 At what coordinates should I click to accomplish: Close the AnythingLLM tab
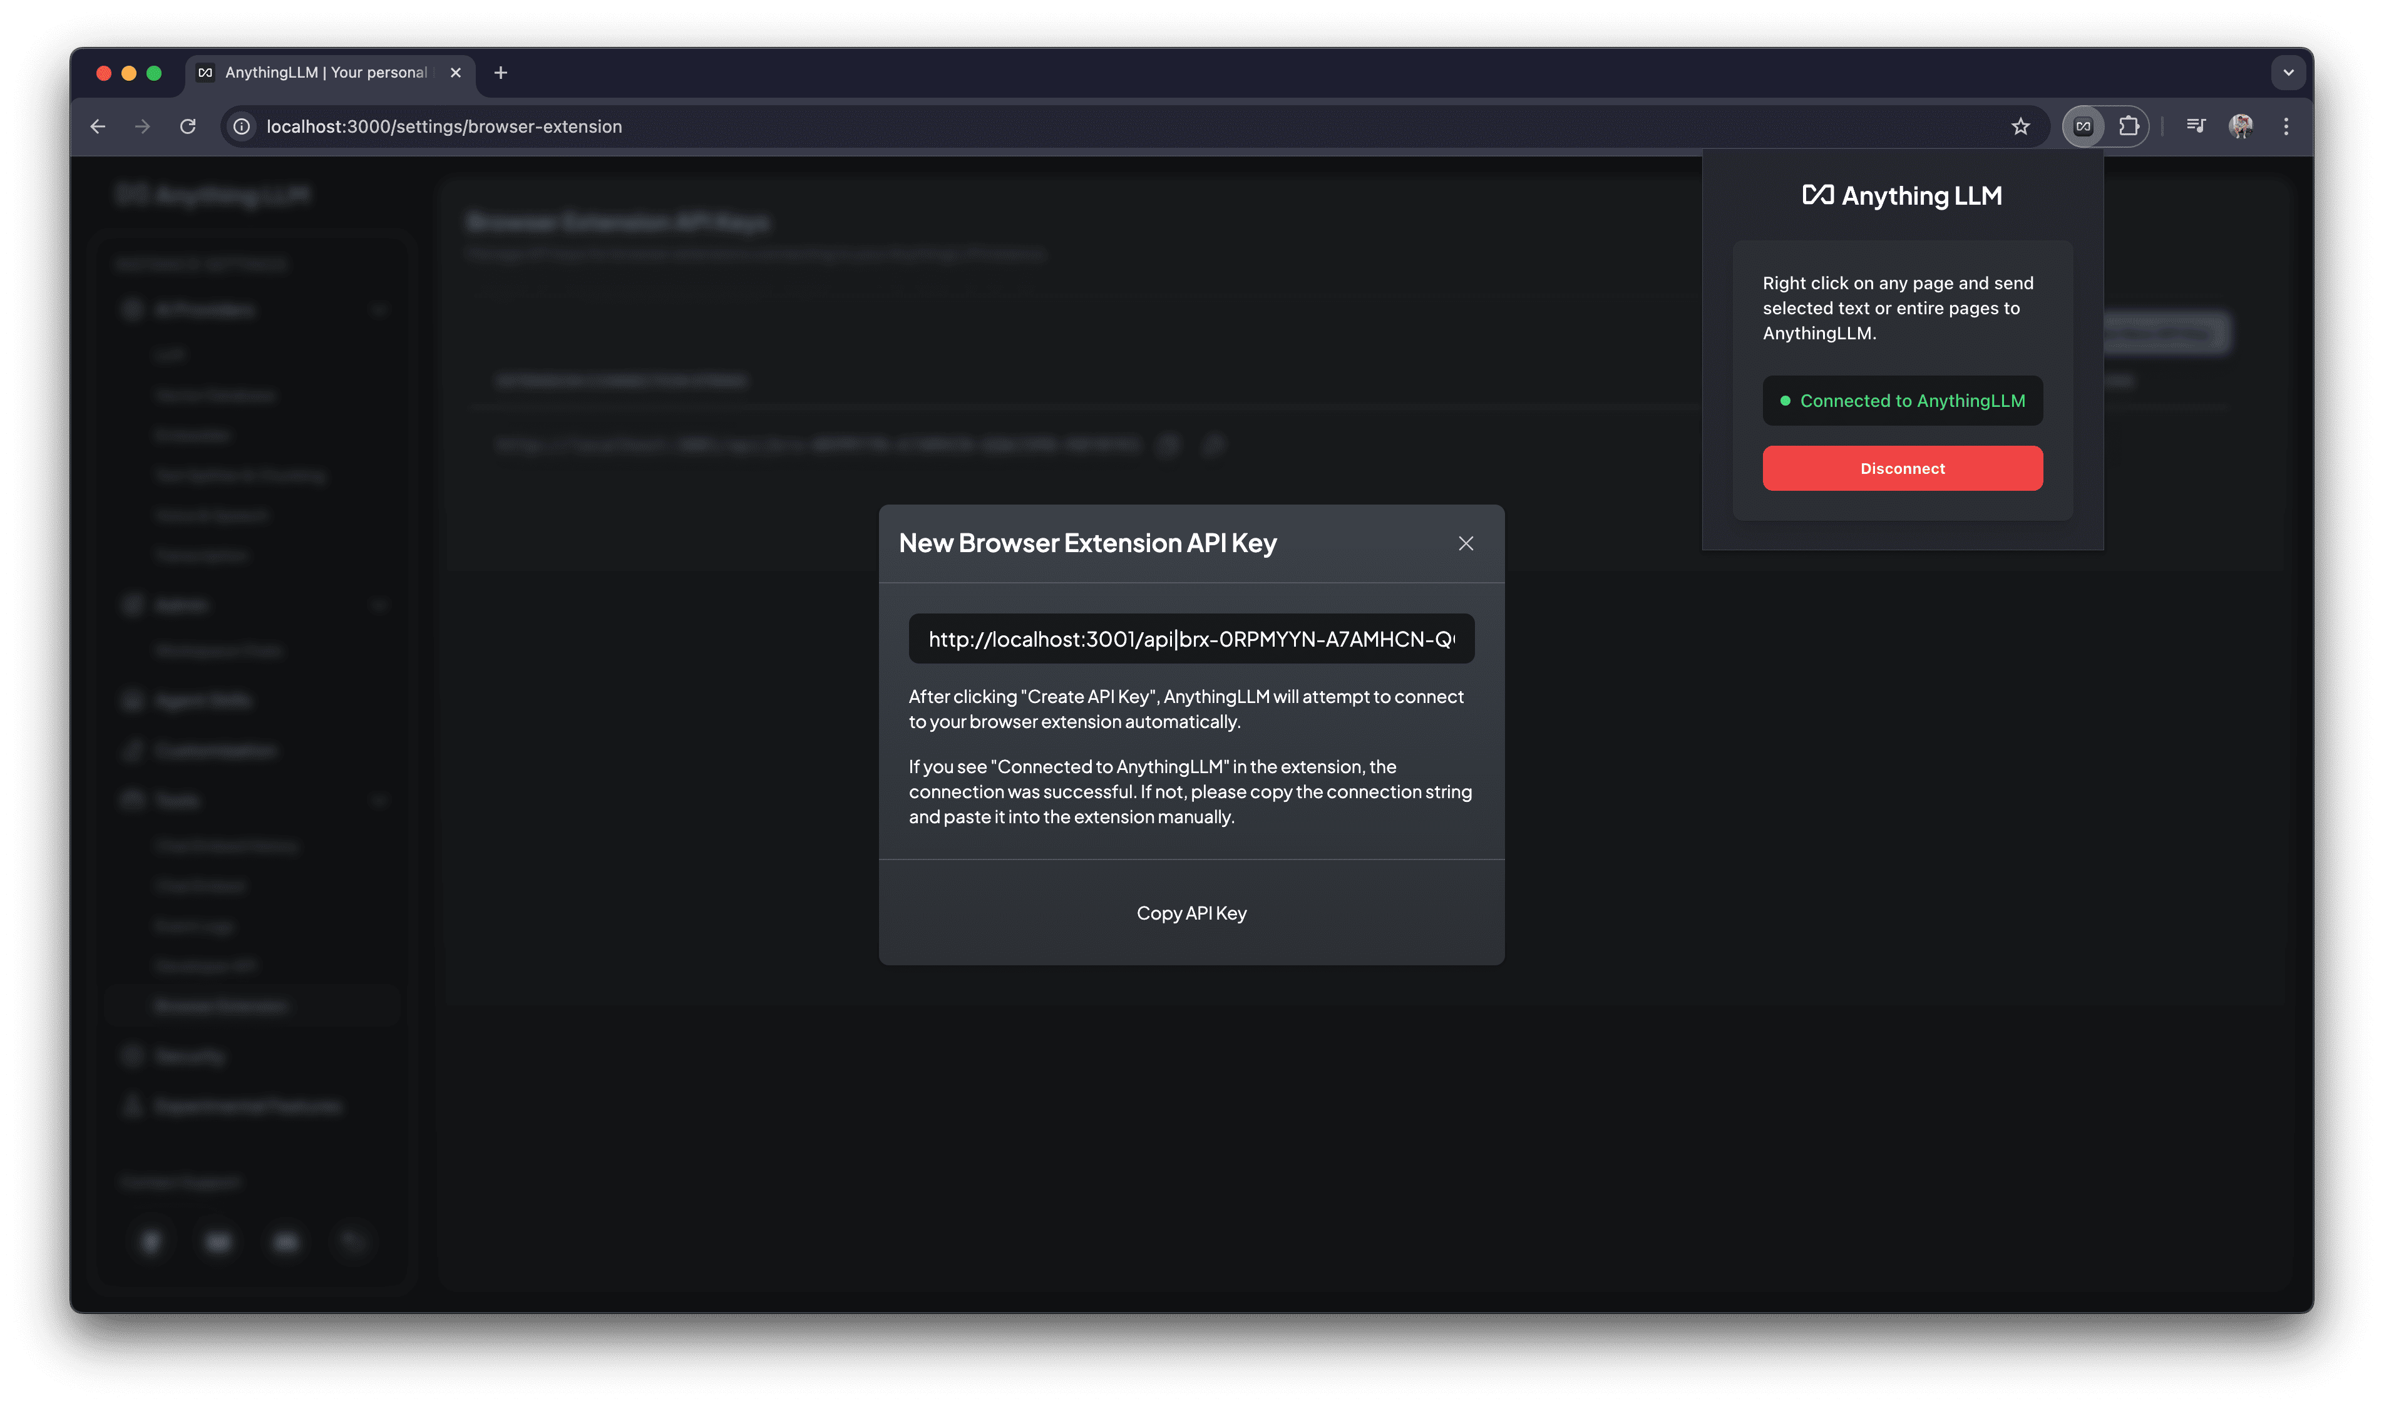coord(456,72)
